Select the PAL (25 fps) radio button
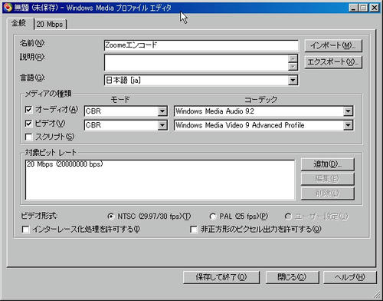This screenshot has height=301, width=383. pyautogui.click(x=212, y=217)
